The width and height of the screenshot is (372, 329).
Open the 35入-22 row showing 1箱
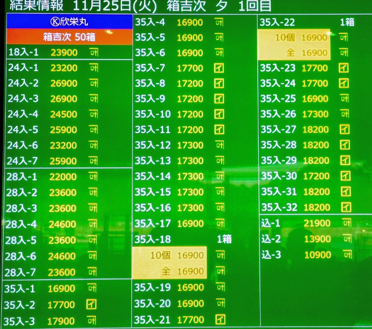click(x=307, y=22)
